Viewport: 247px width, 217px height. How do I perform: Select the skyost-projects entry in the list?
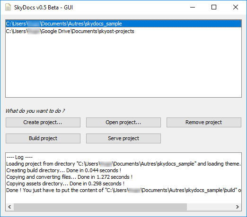[x=123, y=31]
